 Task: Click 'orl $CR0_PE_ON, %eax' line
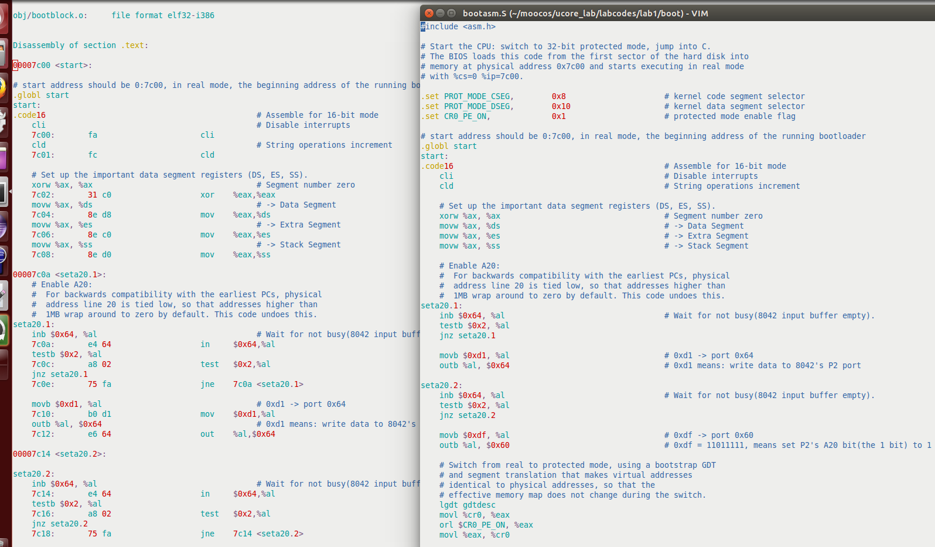click(x=486, y=525)
